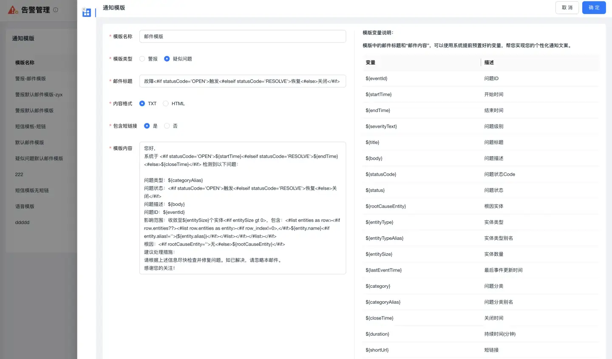Viewport: 612px width, 359px height.
Task: Select the 警报 template type radio button
Action: [x=142, y=59]
